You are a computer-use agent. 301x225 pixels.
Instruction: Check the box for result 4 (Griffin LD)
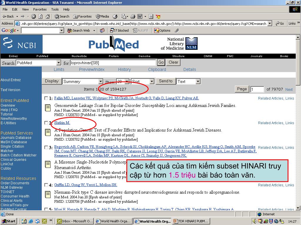[46, 185]
